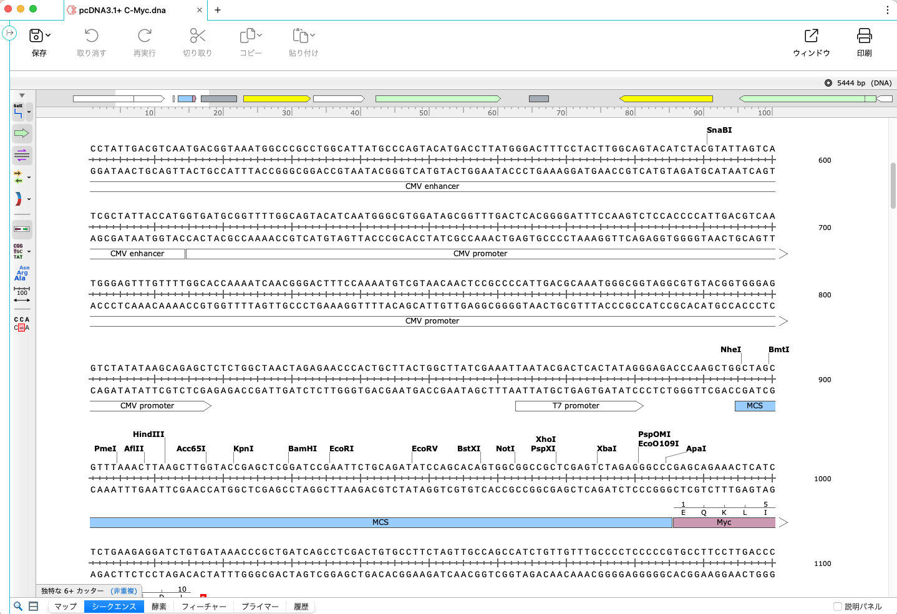897x614 pixels.
Task: Open the プライマー tab
Action: pyautogui.click(x=259, y=605)
